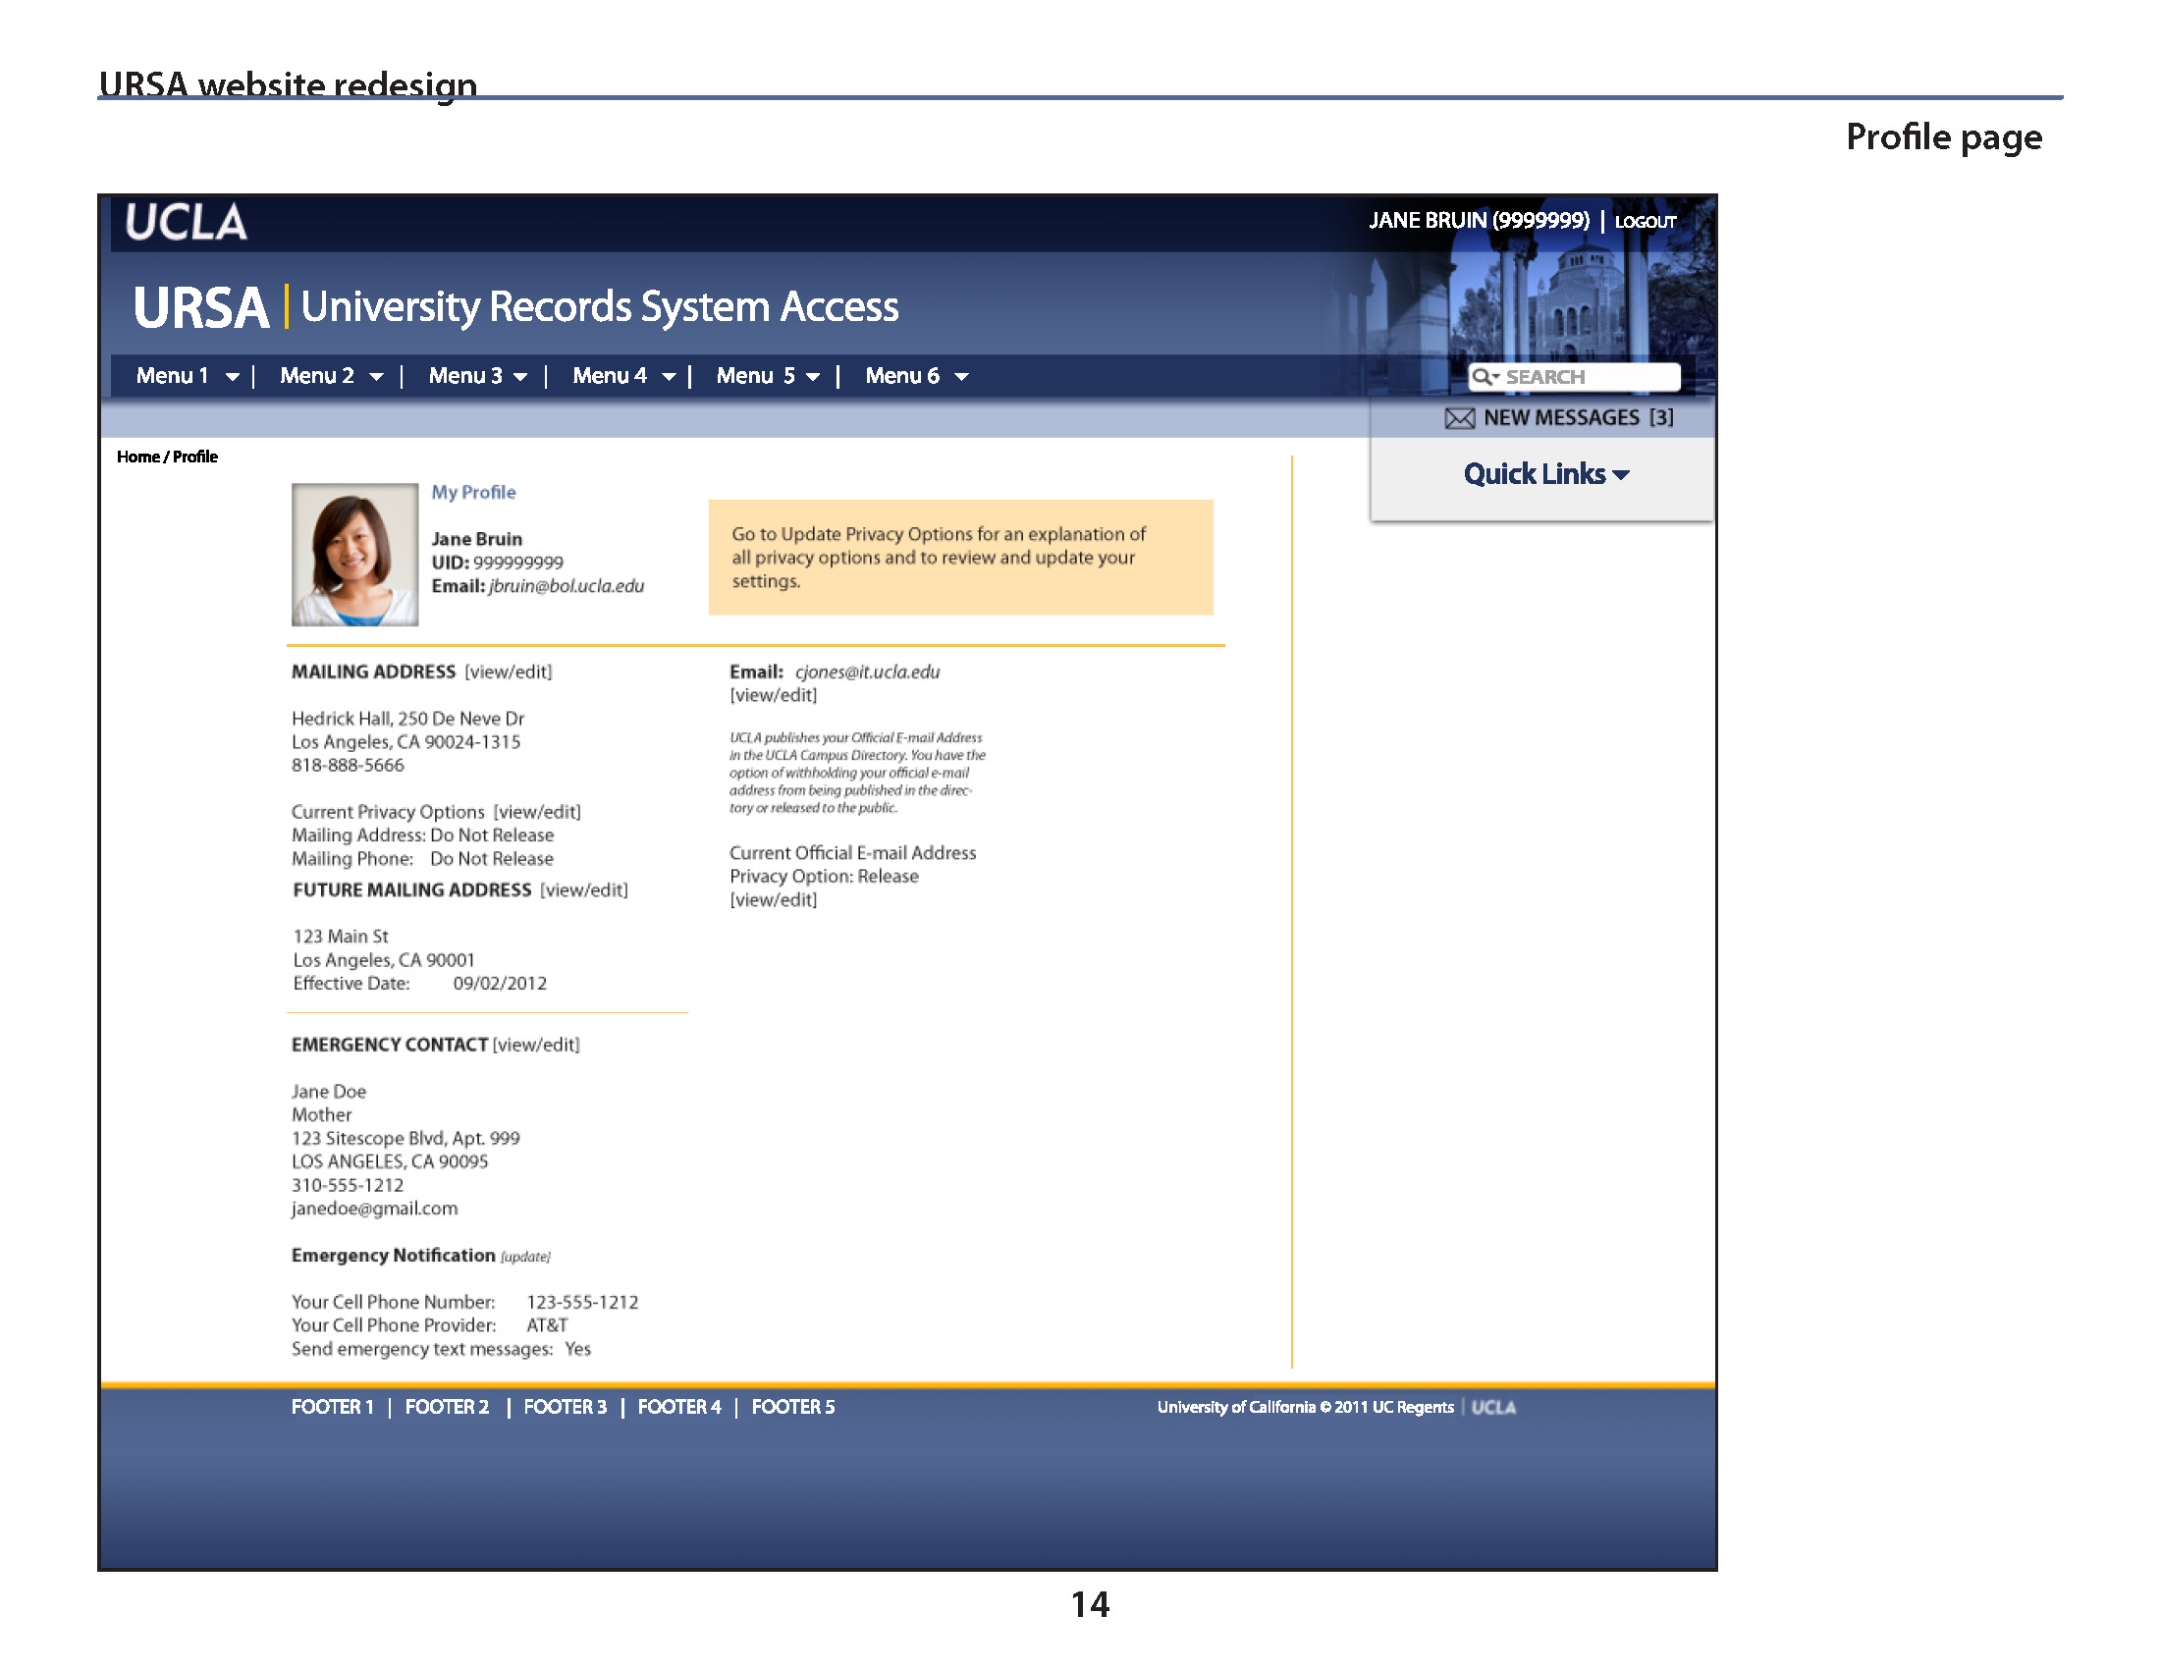Click view/edit under Privacy Option: Release
Image resolution: width=2160 pixels, height=1669 pixels.
pos(774,900)
